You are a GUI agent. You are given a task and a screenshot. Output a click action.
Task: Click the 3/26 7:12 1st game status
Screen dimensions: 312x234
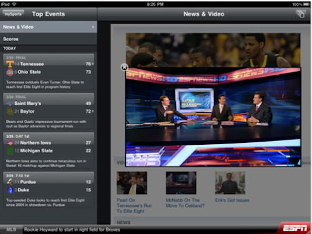click(x=18, y=176)
